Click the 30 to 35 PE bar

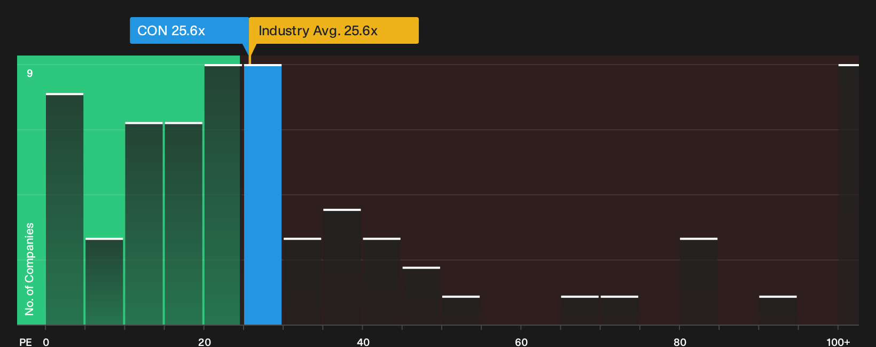pyautogui.click(x=302, y=281)
